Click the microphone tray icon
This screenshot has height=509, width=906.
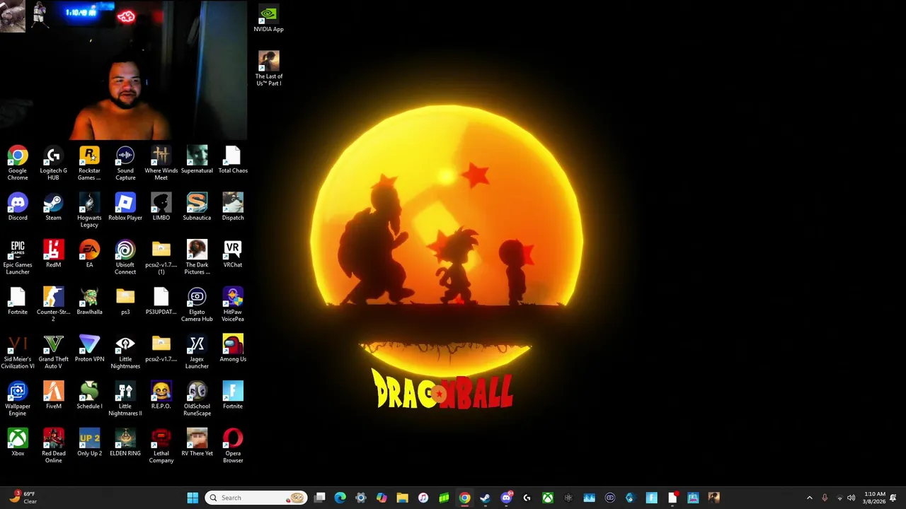[825, 498]
